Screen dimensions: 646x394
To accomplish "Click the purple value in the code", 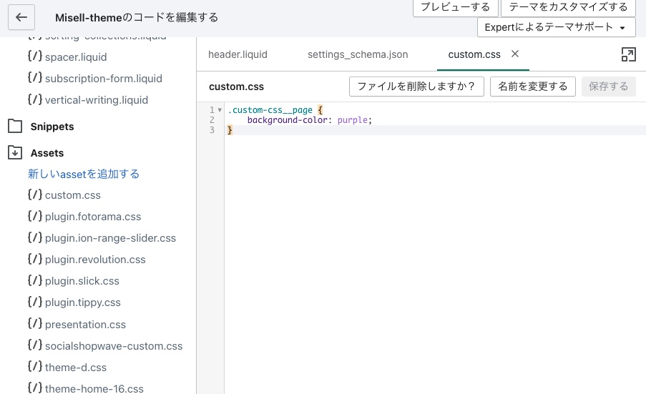I will [x=352, y=120].
